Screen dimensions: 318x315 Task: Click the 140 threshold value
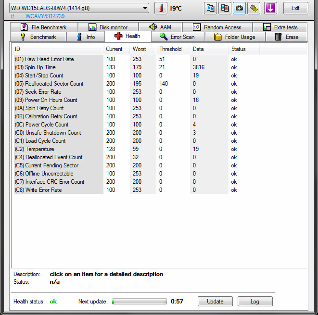point(164,84)
